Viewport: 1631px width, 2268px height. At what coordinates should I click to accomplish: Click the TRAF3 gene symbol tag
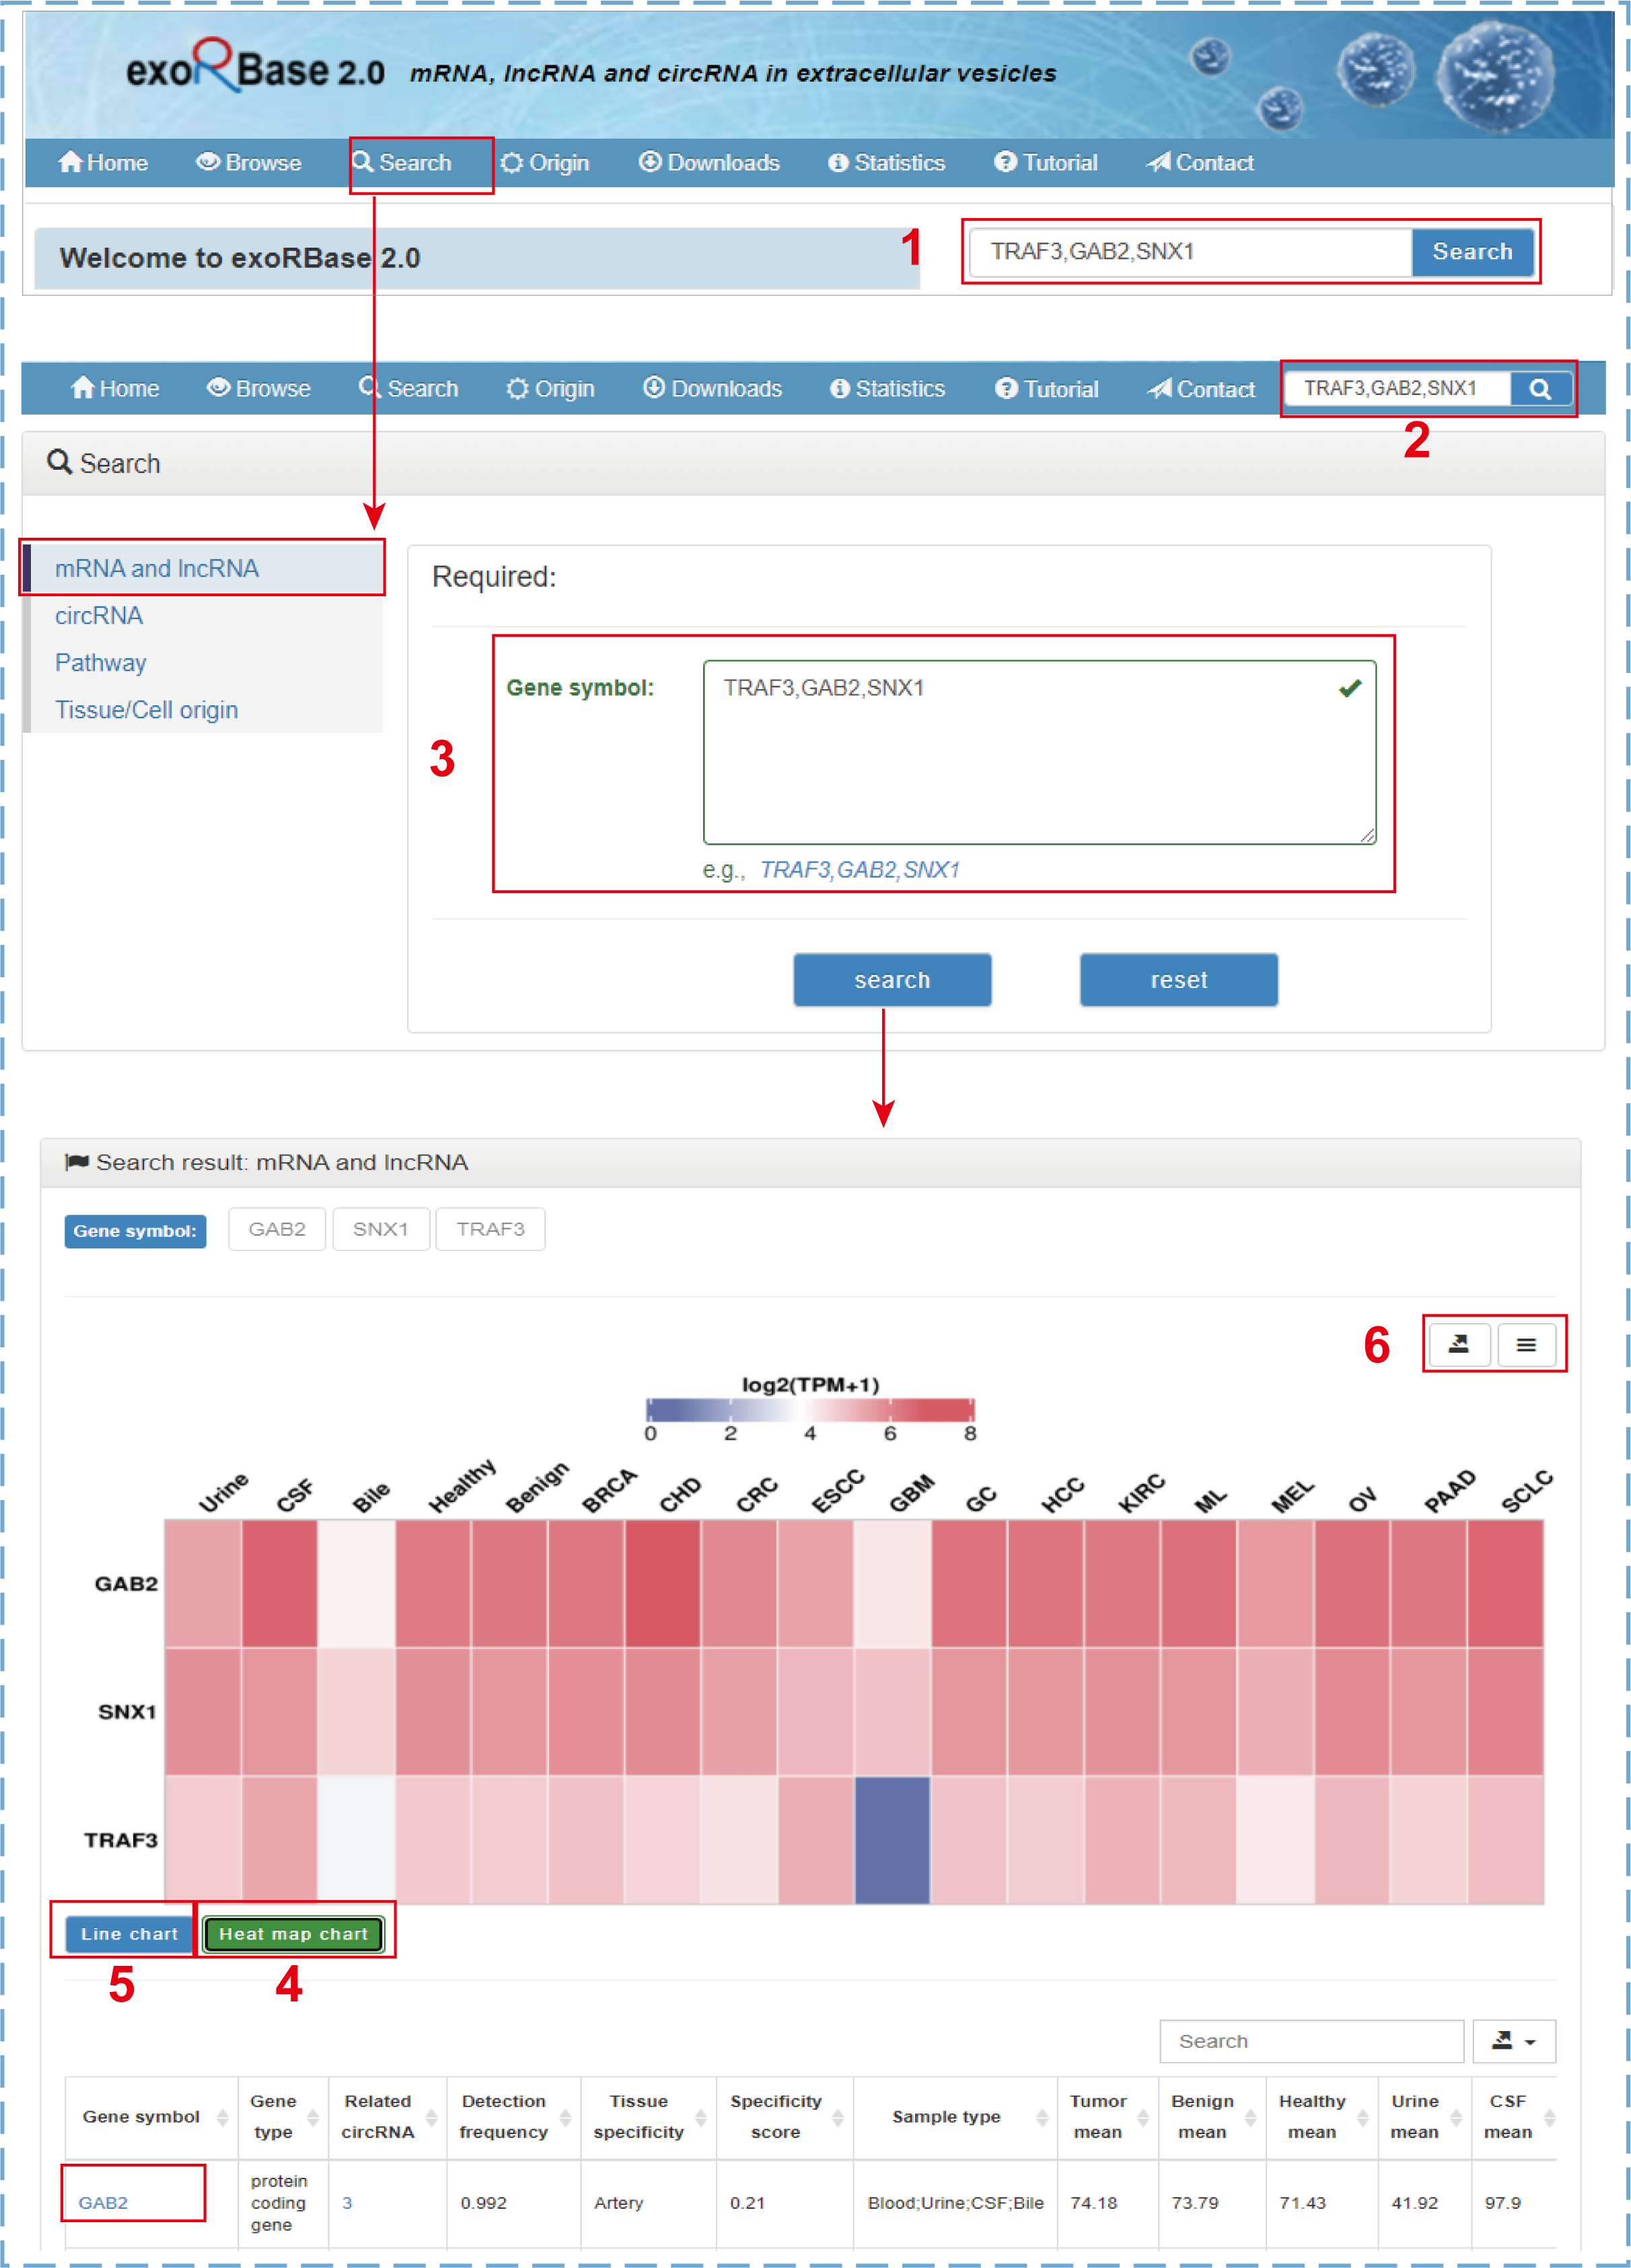[x=490, y=1228]
